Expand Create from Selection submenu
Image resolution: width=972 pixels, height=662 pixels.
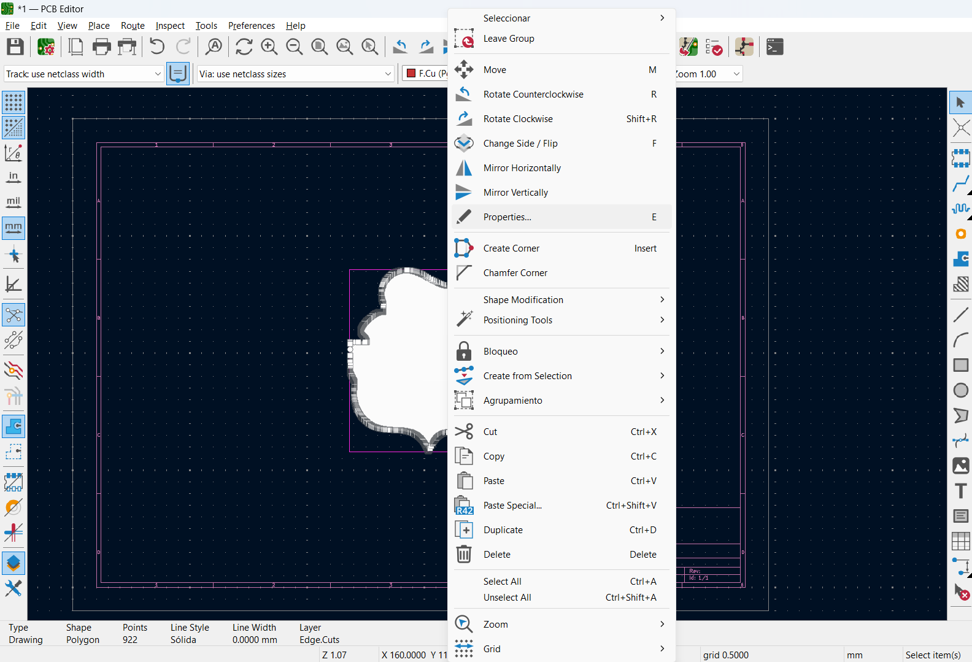click(x=561, y=376)
